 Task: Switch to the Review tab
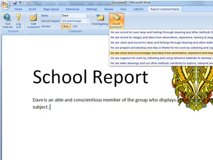pos(109,9)
